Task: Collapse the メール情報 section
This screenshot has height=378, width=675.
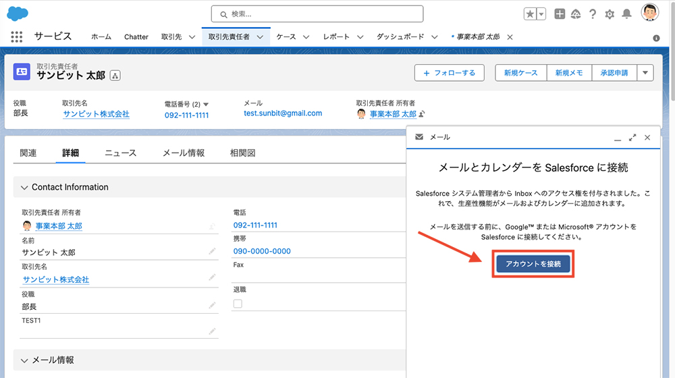Action: click(24, 360)
